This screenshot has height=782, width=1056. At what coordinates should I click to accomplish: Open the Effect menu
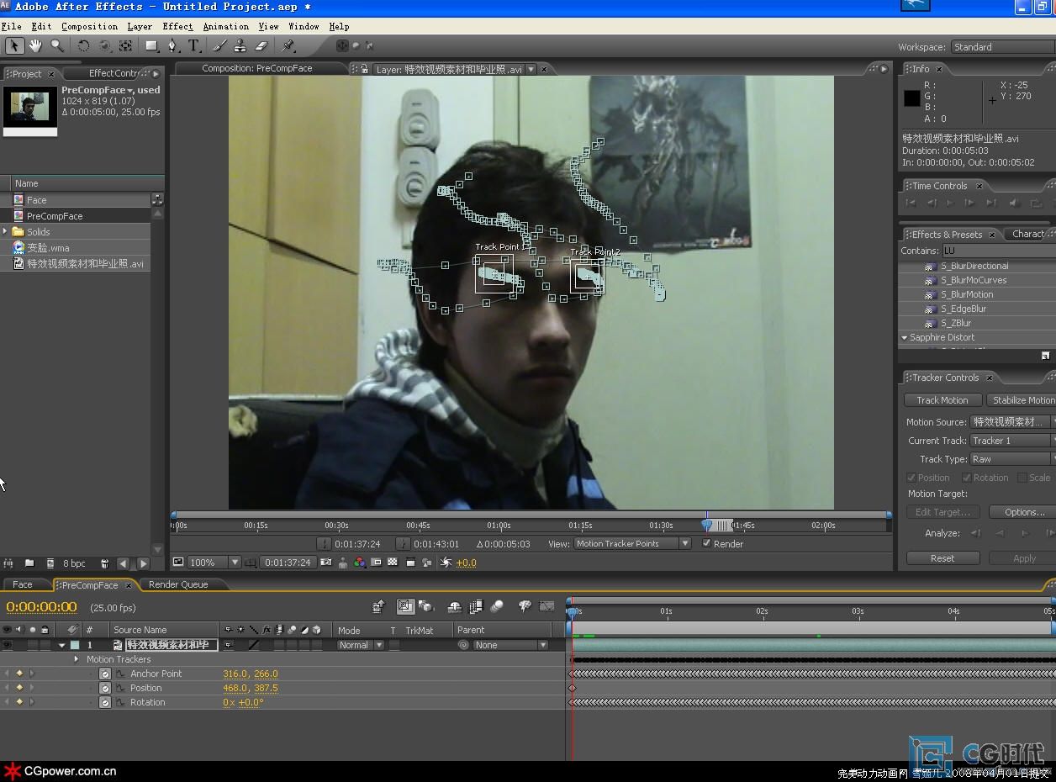tap(177, 26)
